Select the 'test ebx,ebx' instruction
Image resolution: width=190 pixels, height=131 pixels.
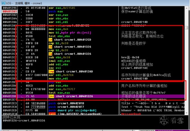click(59, 36)
